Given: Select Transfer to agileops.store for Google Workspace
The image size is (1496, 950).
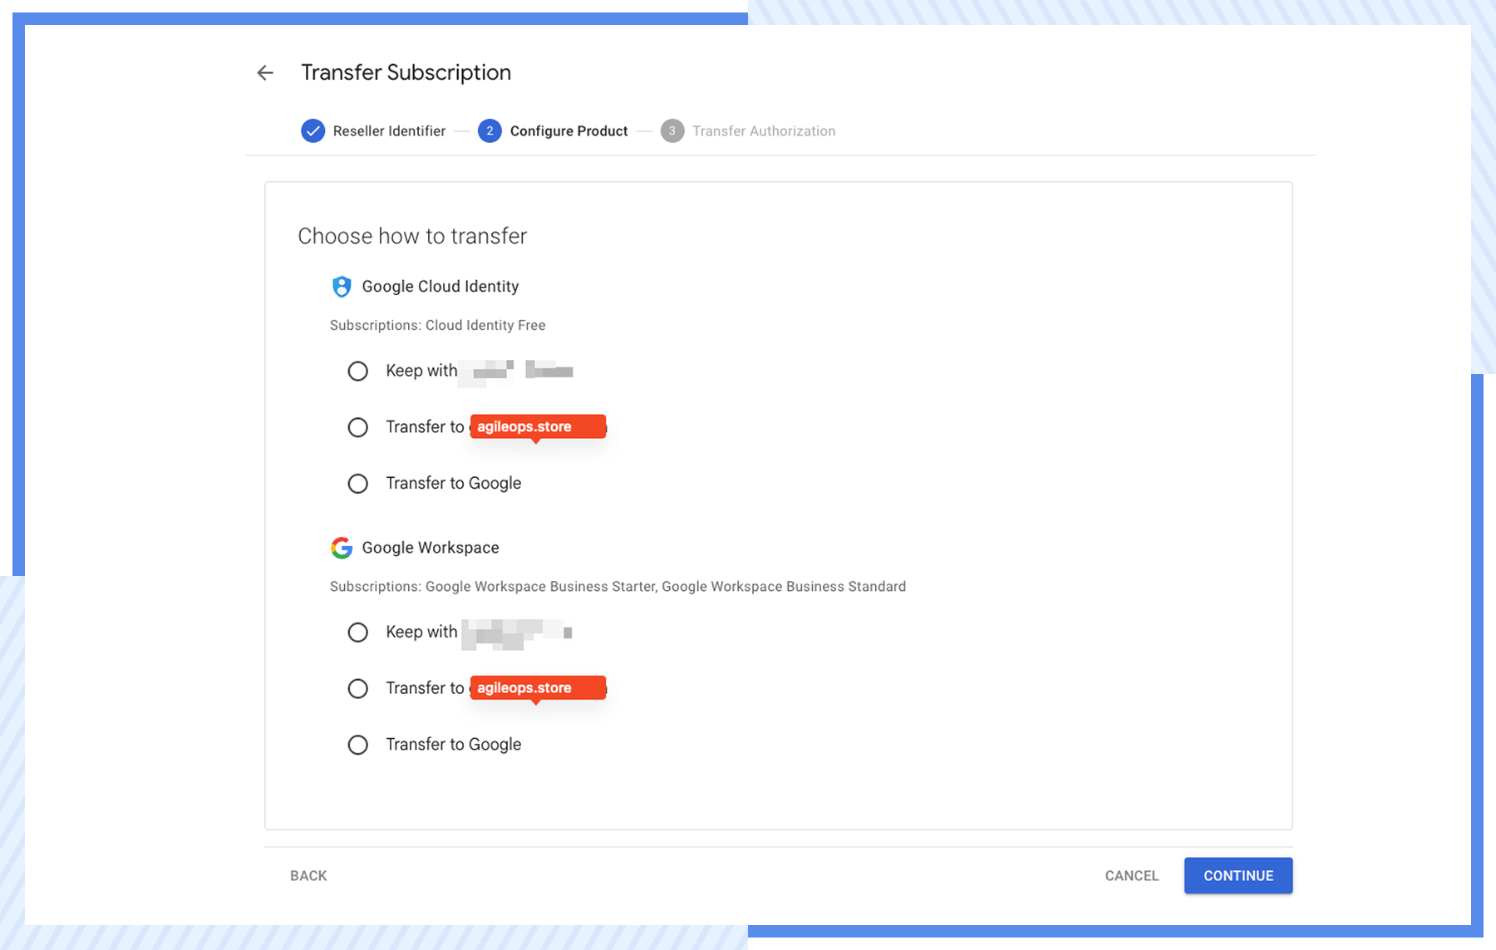Looking at the screenshot, I should click(x=358, y=689).
